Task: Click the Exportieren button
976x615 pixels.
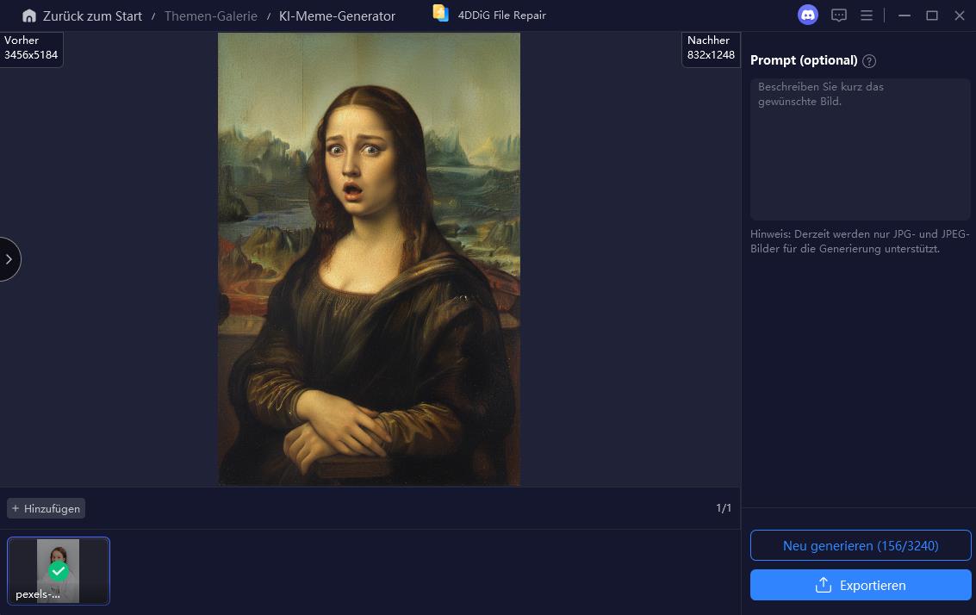Action: pyautogui.click(x=861, y=585)
